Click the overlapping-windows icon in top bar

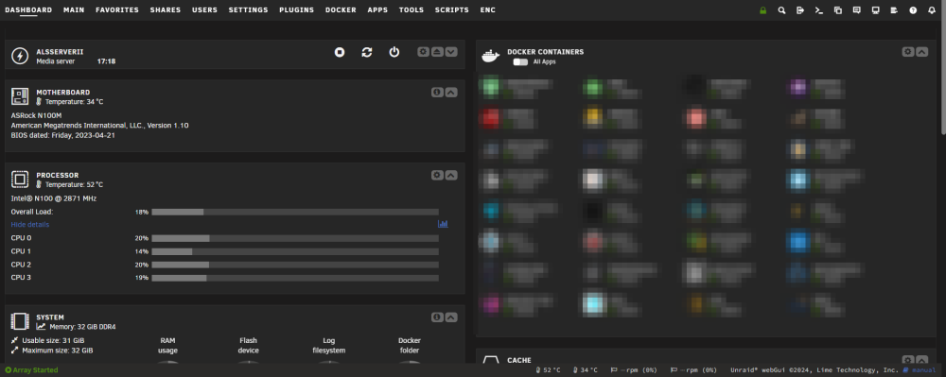pyautogui.click(x=838, y=10)
